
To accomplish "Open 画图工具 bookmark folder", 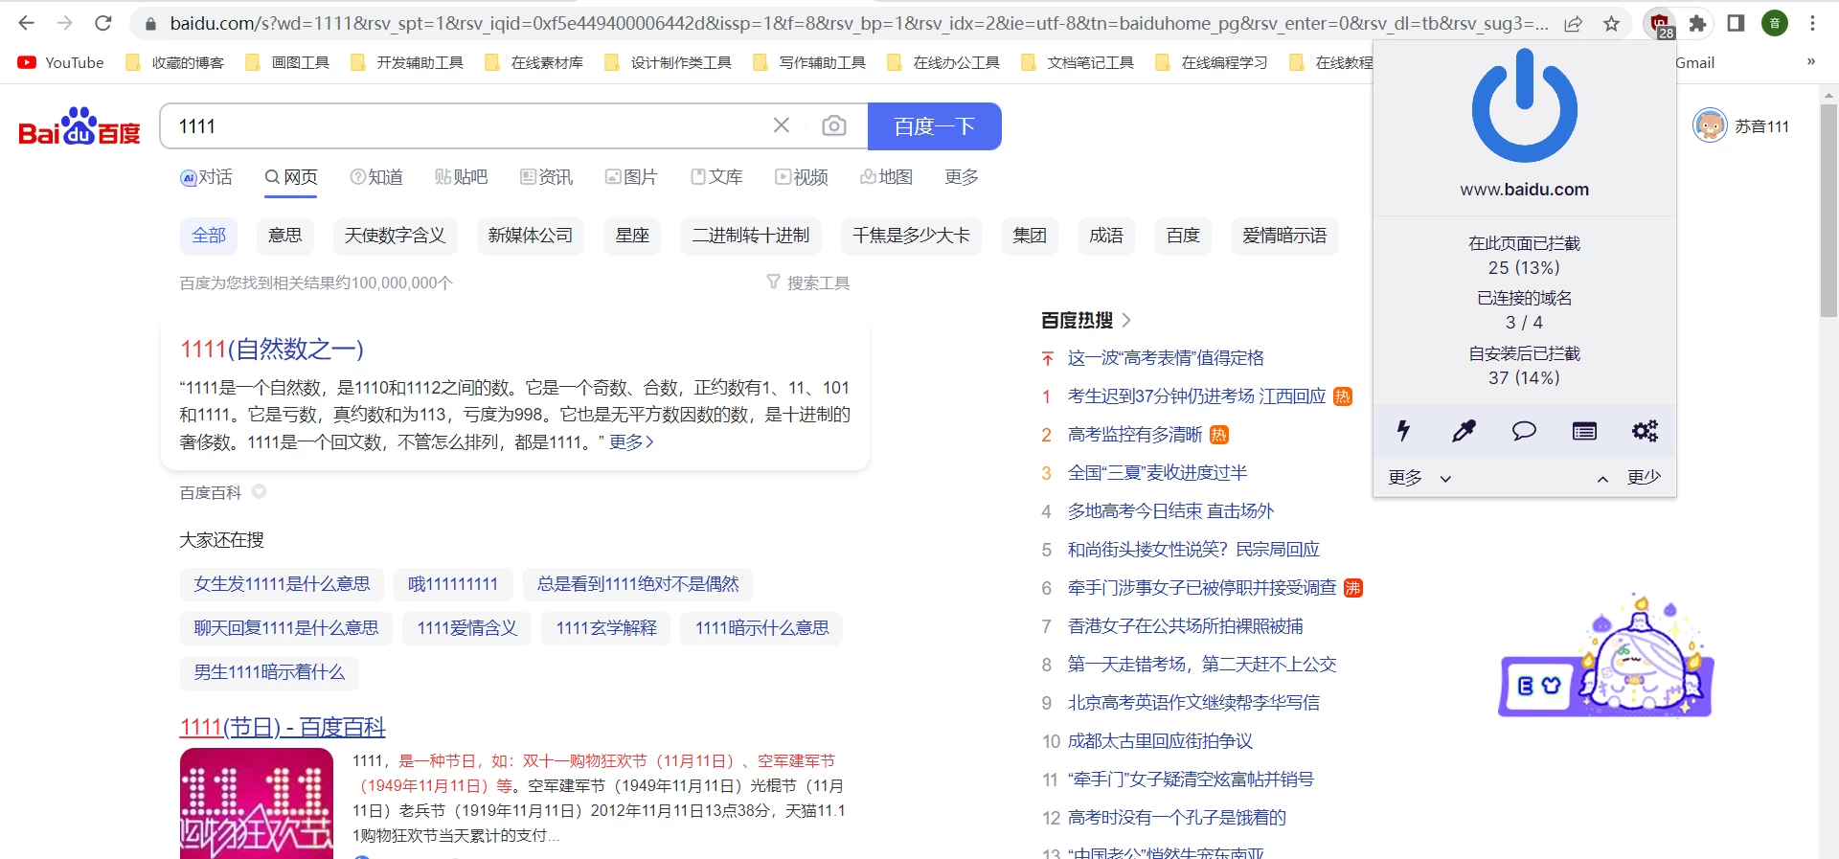I will [287, 62].
